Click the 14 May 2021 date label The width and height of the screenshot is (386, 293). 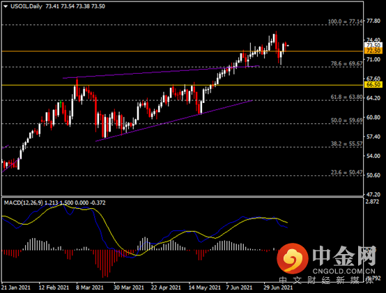pos(205,287)
